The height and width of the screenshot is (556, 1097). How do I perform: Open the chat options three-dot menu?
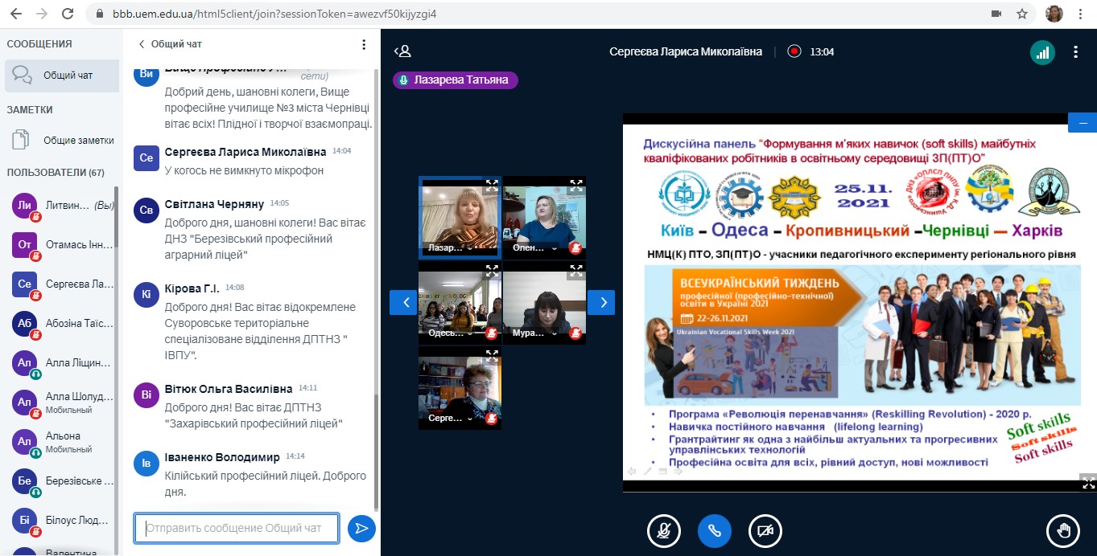click(364, 44)
